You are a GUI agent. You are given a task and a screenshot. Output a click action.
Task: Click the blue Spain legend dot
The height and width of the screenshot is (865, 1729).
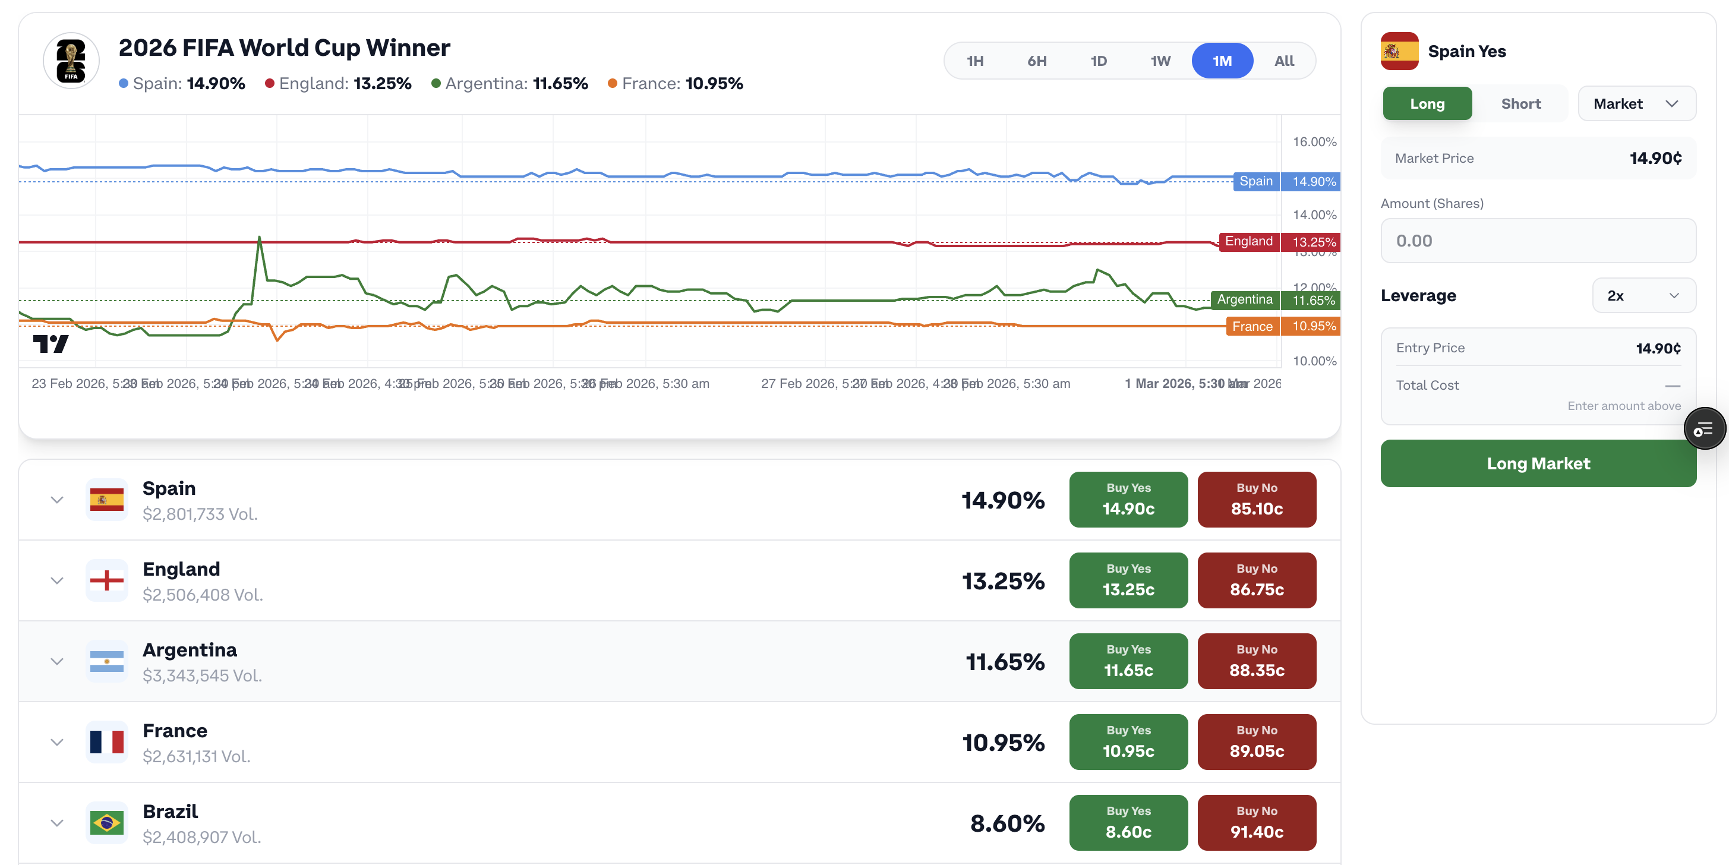(x=124, y=84)
